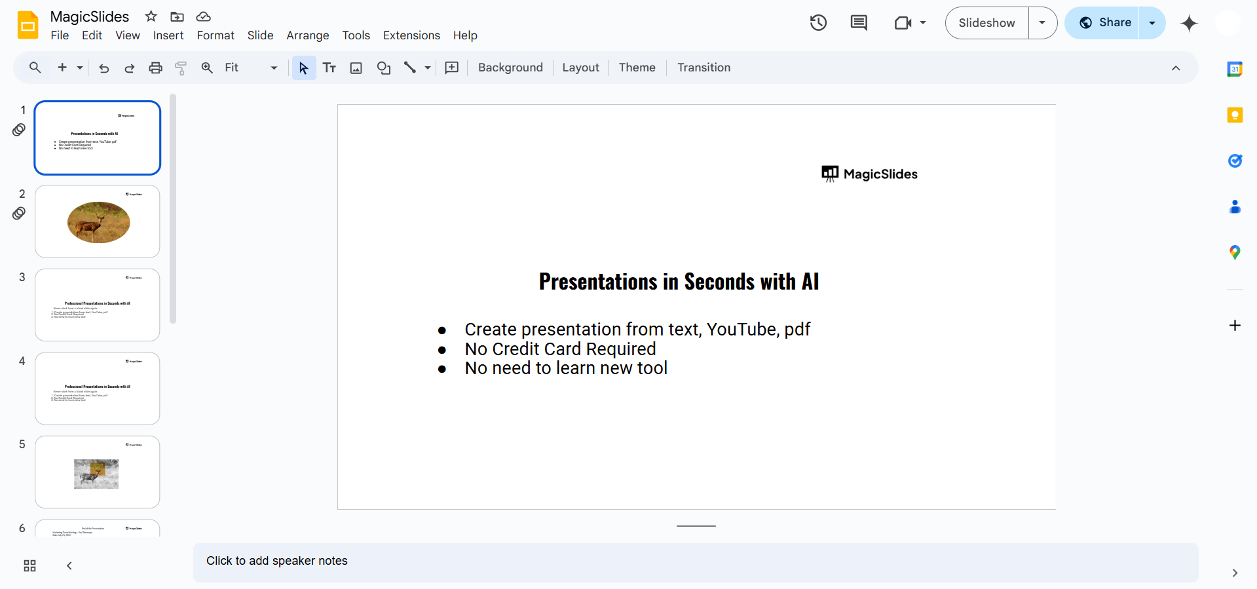Open version history clock icon
This screenshot has height=589, width=1257.
pos(818,23)
